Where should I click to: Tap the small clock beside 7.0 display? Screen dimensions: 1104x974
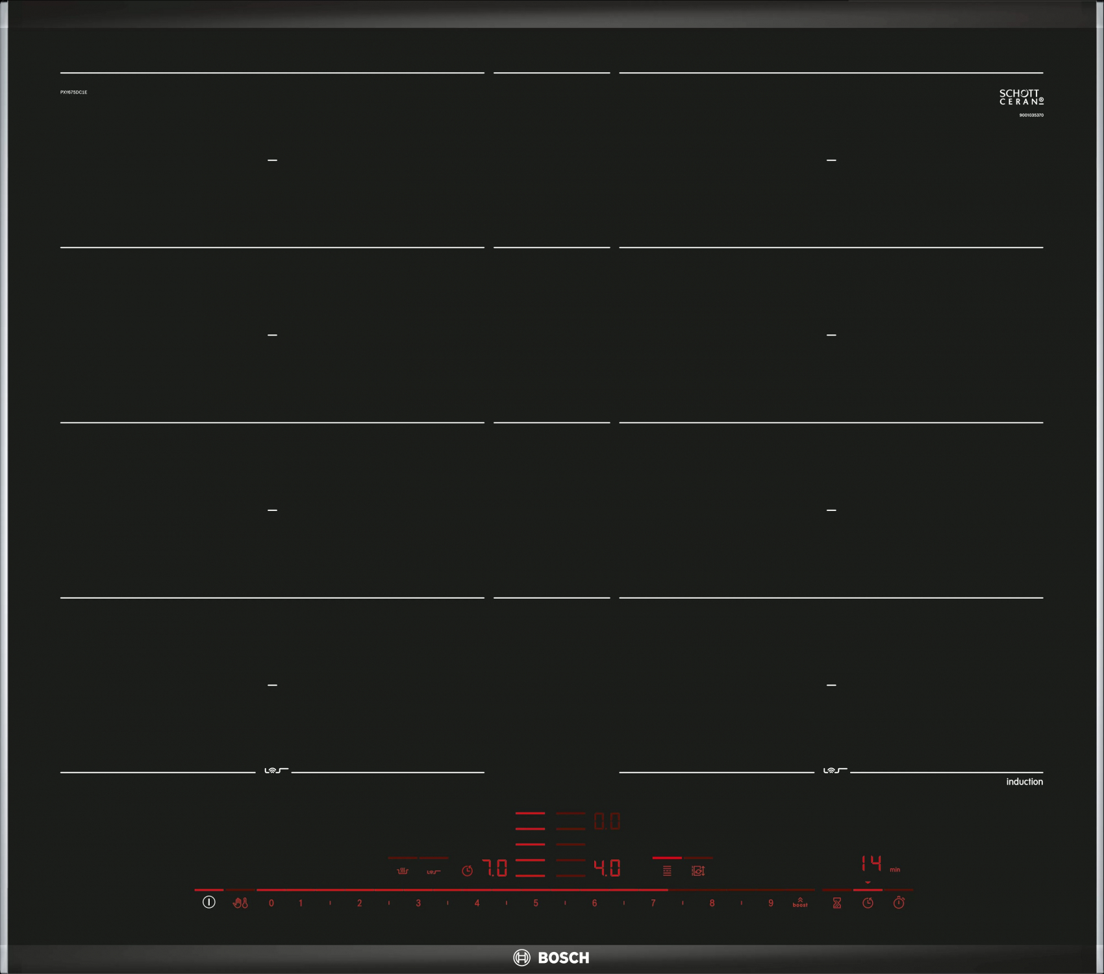[x=467, y=871]
